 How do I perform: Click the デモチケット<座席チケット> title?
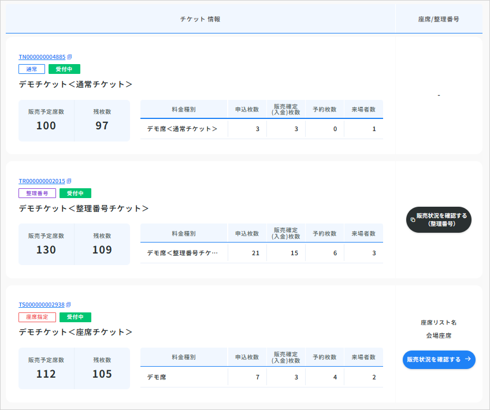point(75,332)
